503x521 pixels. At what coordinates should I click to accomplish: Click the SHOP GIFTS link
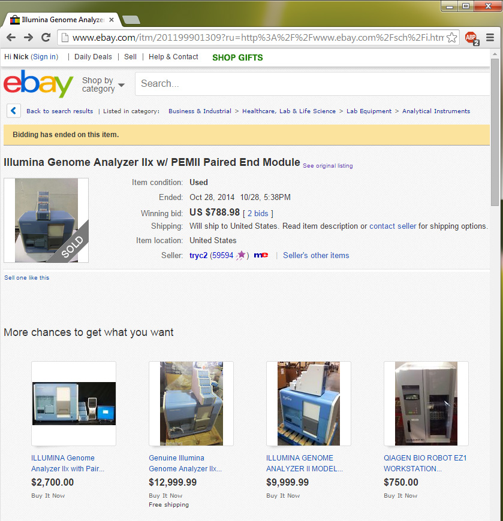237,57
